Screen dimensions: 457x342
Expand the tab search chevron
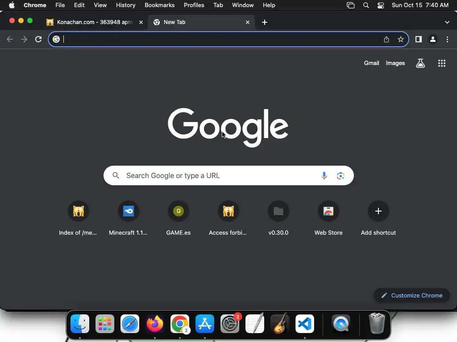tap(447, 22)
